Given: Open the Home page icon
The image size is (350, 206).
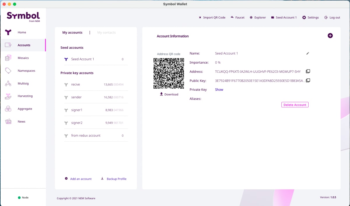Looking at the screenshot, I should (x=8, y=32).
